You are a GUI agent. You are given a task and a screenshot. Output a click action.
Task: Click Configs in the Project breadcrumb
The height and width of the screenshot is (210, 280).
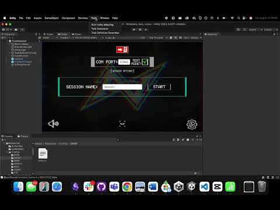pos(63,143)
